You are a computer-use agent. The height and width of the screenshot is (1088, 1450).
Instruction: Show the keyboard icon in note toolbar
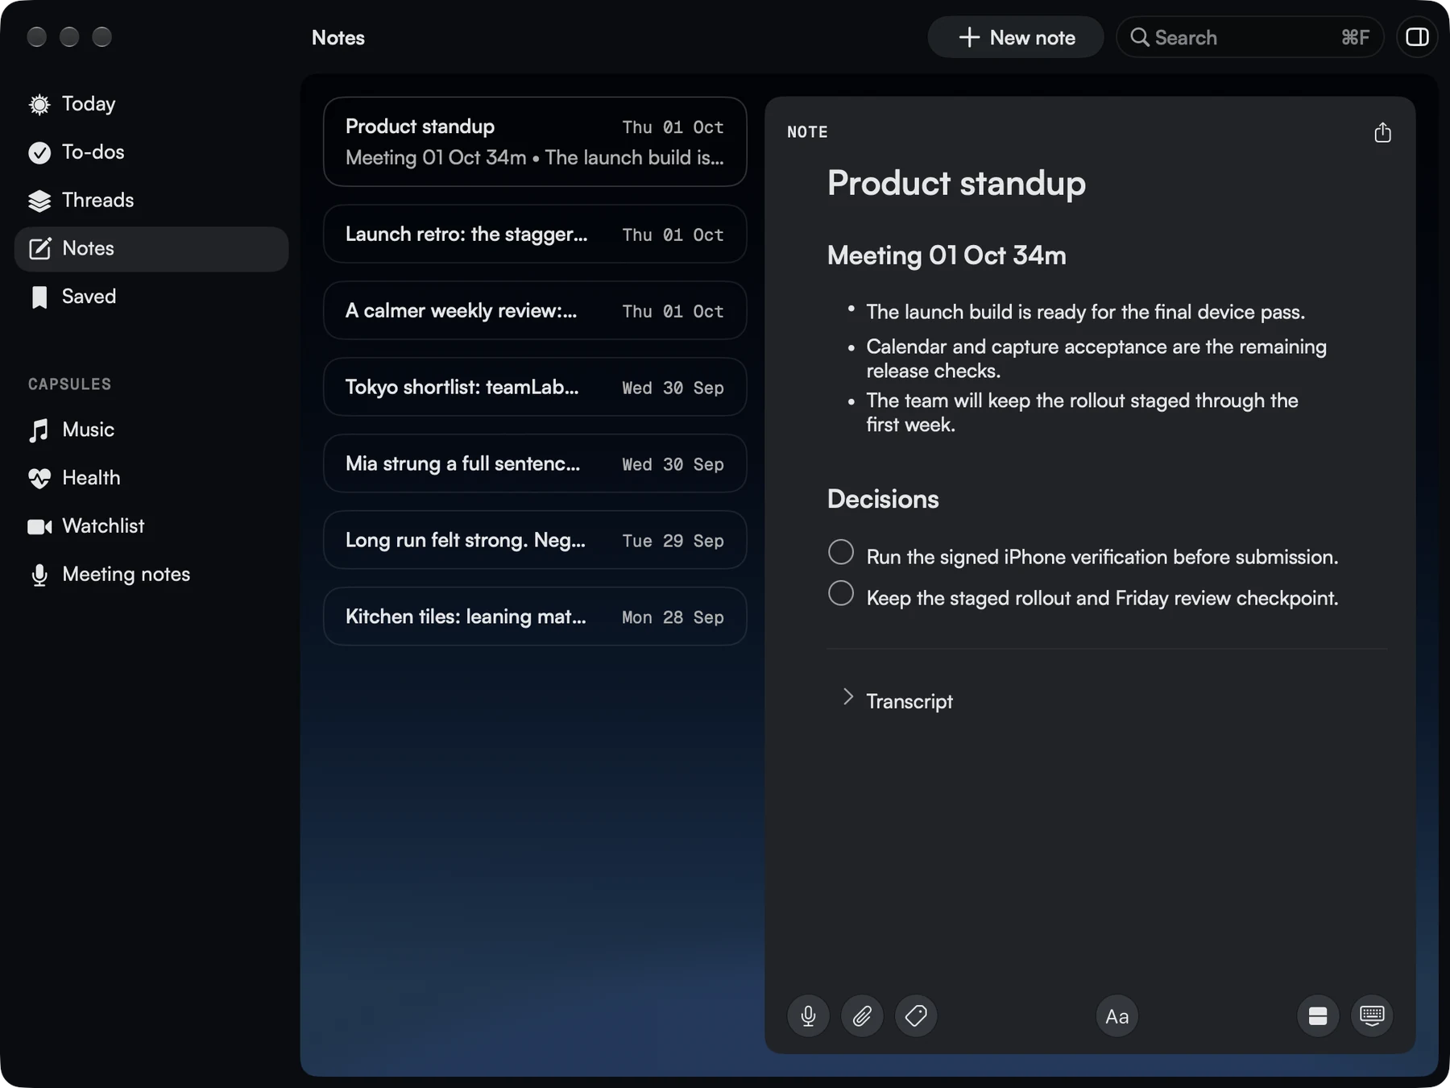1372,1016
